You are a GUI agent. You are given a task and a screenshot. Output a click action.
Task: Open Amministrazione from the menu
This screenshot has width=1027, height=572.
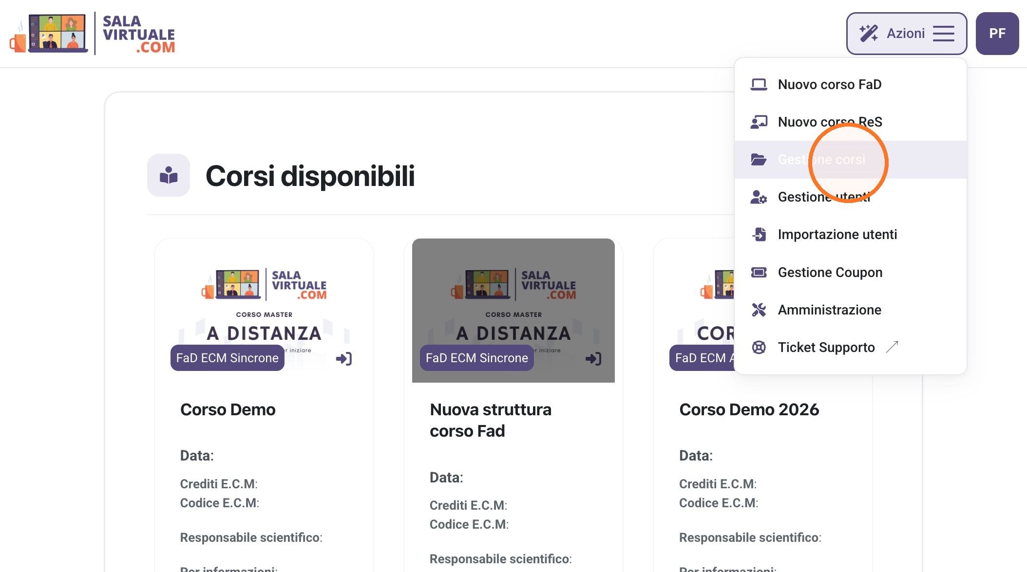[850, 310]
